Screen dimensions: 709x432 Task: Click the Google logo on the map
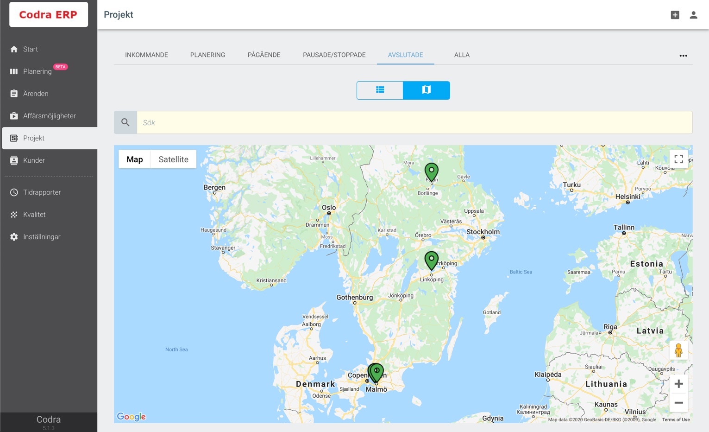(131, 416)
